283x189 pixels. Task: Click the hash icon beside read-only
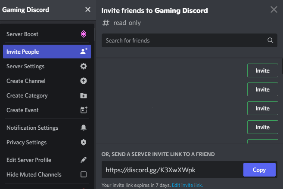tap(106, 23)
